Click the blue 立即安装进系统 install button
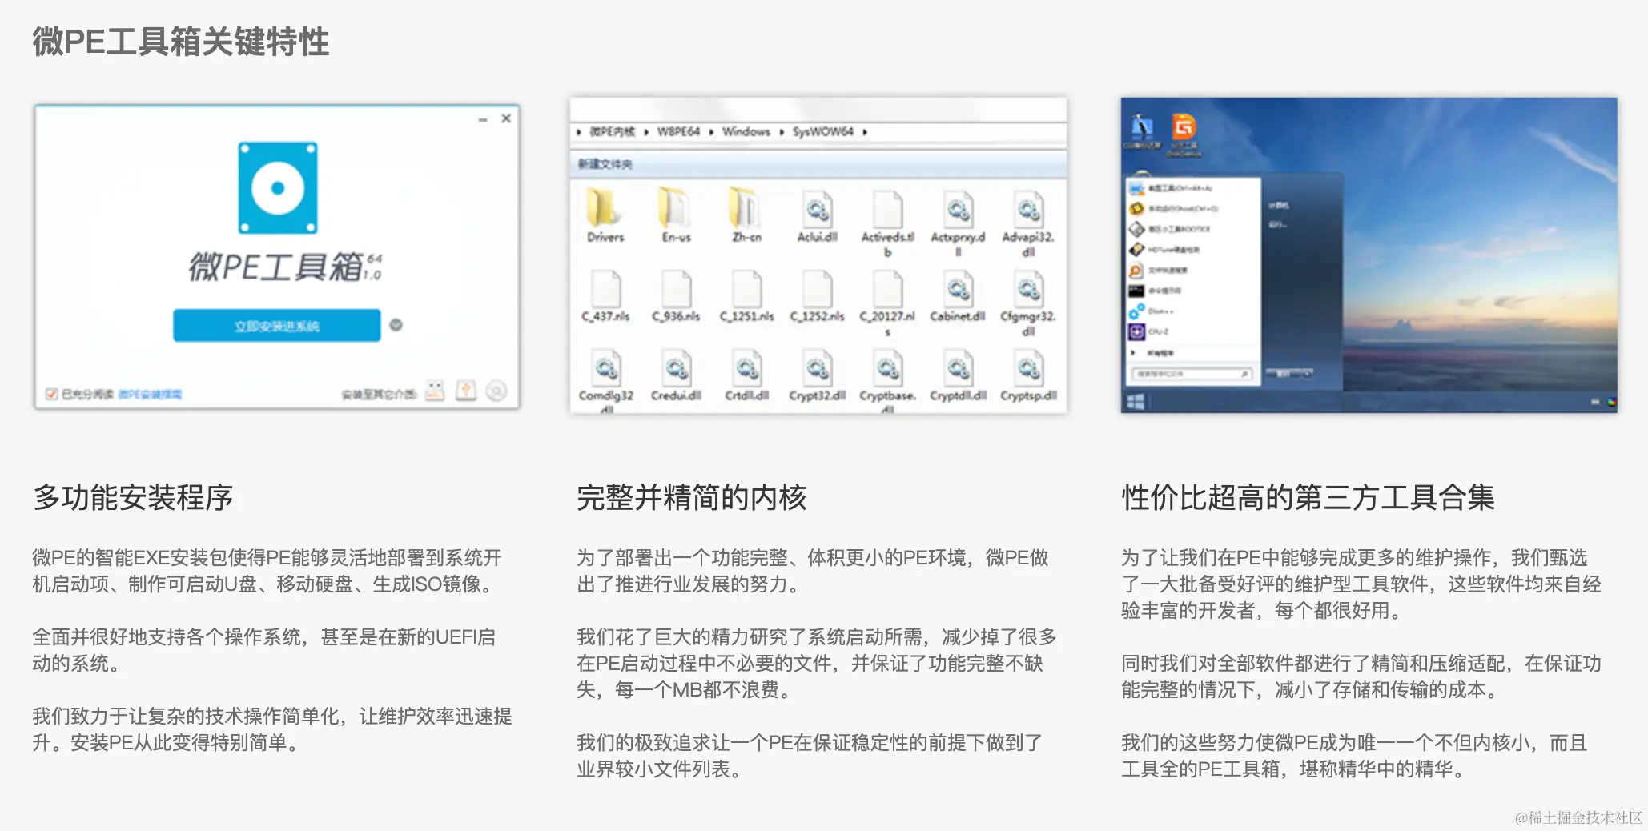The image size is (1648, 831). [276, 325]
